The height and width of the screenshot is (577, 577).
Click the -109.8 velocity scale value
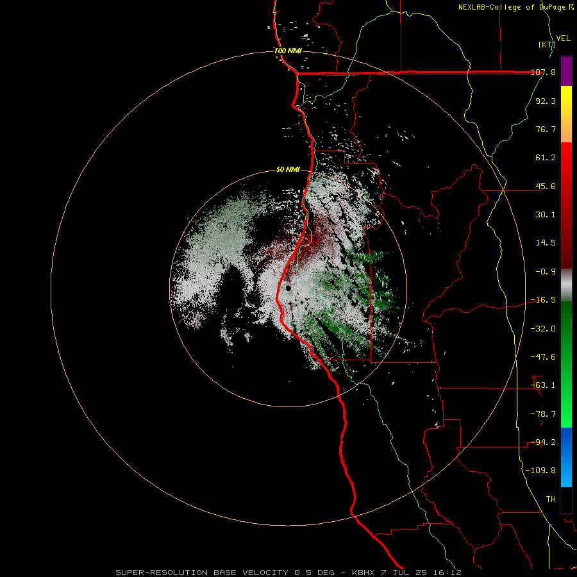click(x=541, y=471)
